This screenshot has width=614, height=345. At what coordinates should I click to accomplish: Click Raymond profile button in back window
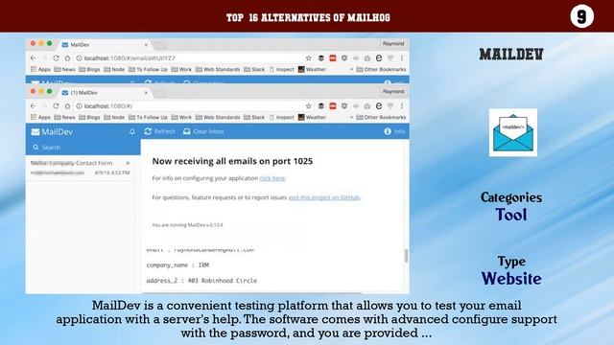[x=393, y=44]
